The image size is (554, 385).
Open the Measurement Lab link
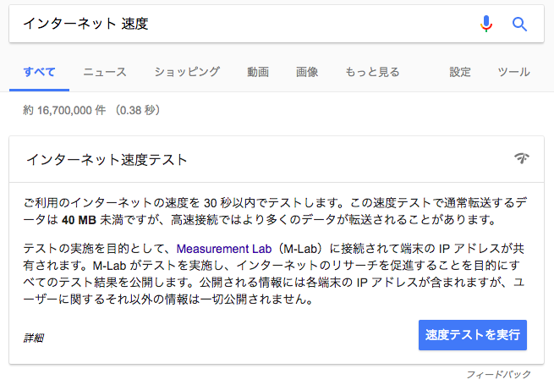pyautogui.click(x=224, y=249)
